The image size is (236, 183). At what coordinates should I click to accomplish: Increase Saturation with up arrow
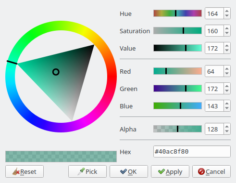[227, 28]
